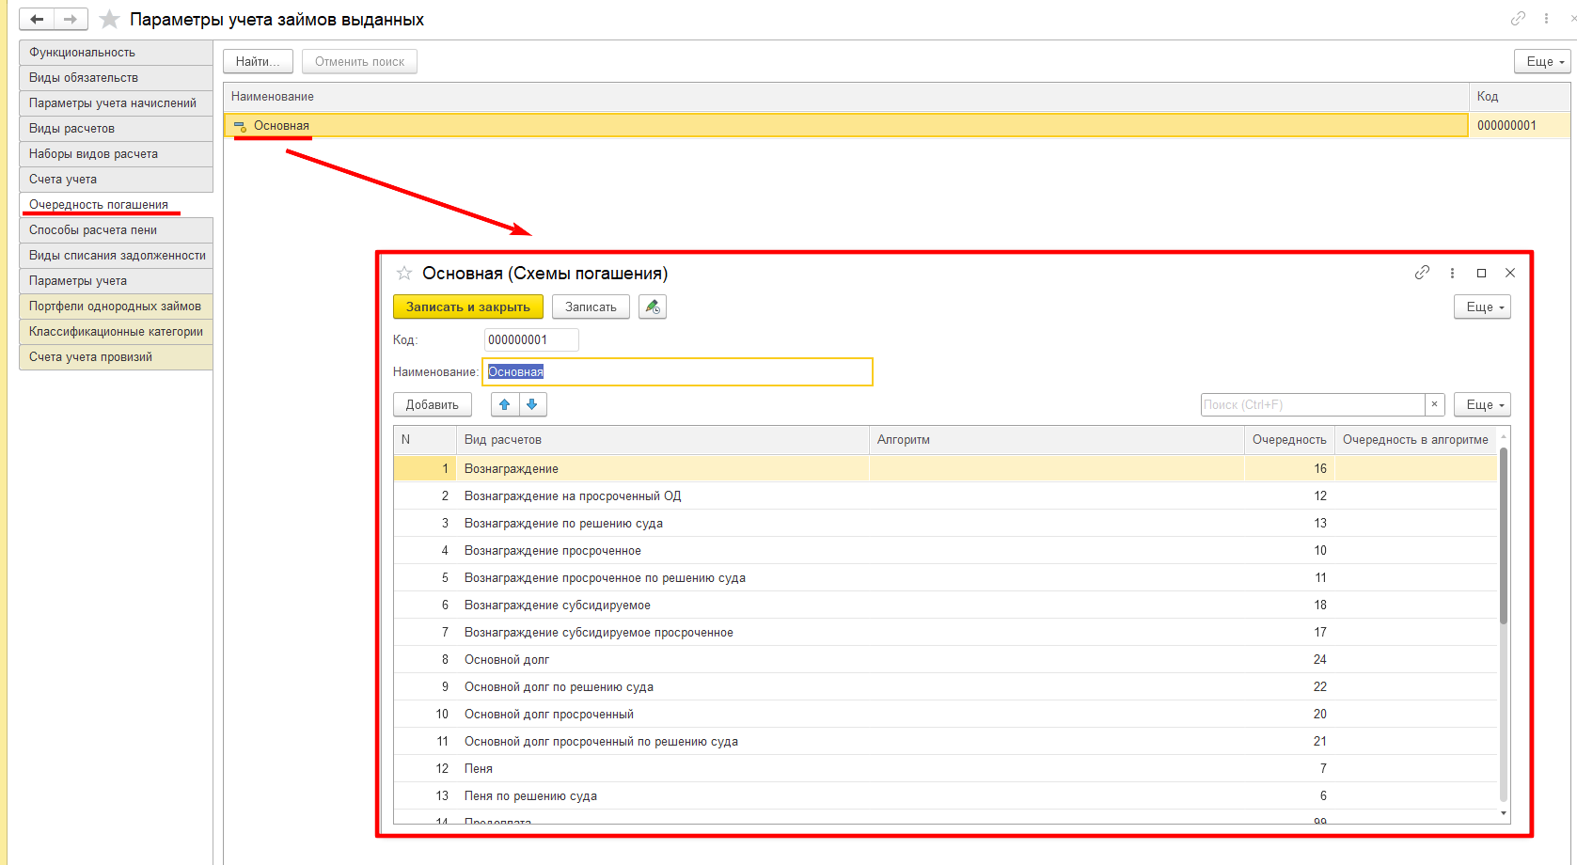Click the green pencil edit icon button

tap(653, 307)
